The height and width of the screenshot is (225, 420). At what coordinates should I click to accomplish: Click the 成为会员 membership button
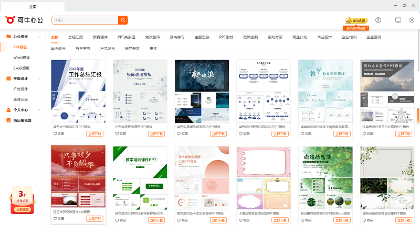(x=356, y=20)
